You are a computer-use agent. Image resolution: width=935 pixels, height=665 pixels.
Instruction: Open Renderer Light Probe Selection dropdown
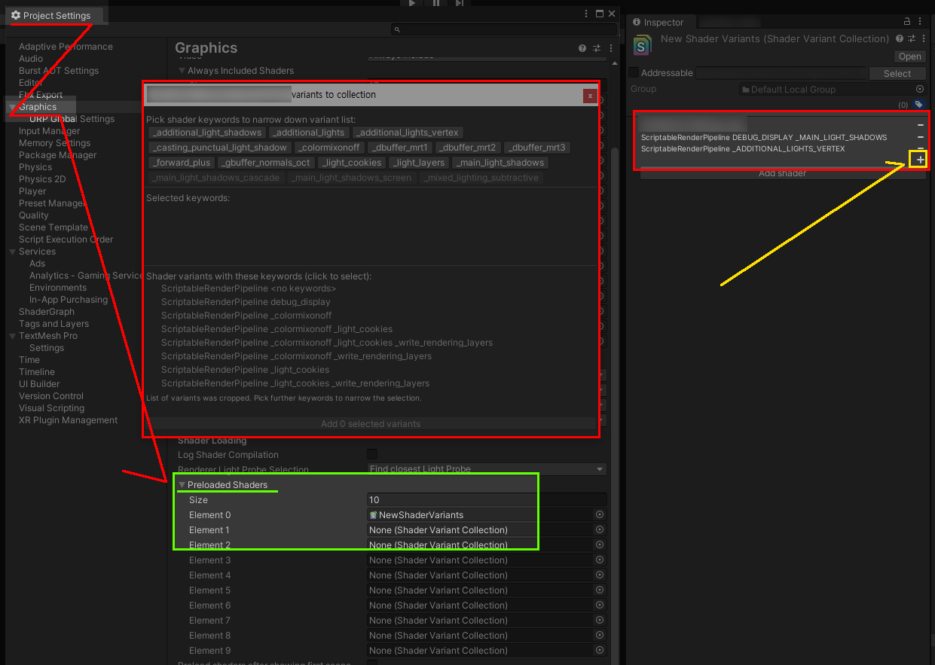487,469
